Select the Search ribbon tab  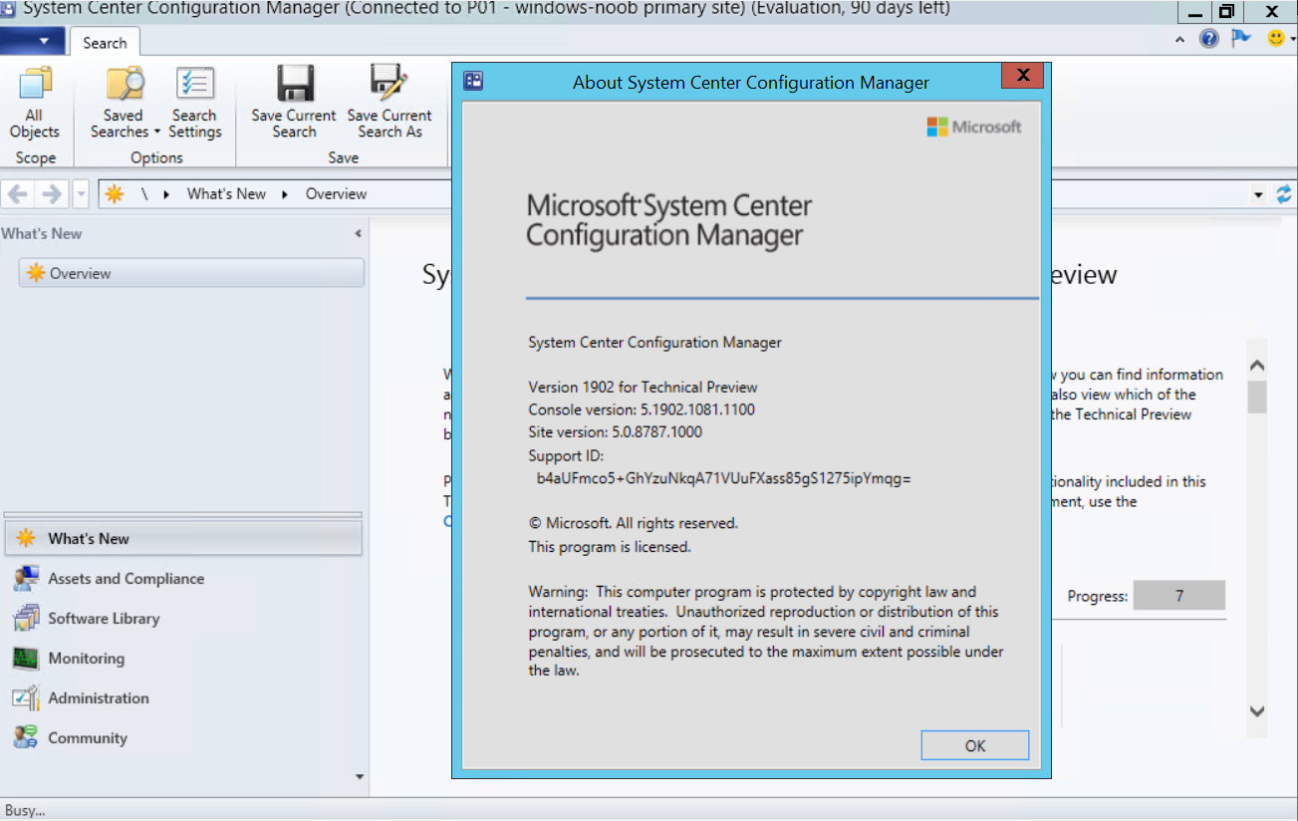[x=105, y=43]
